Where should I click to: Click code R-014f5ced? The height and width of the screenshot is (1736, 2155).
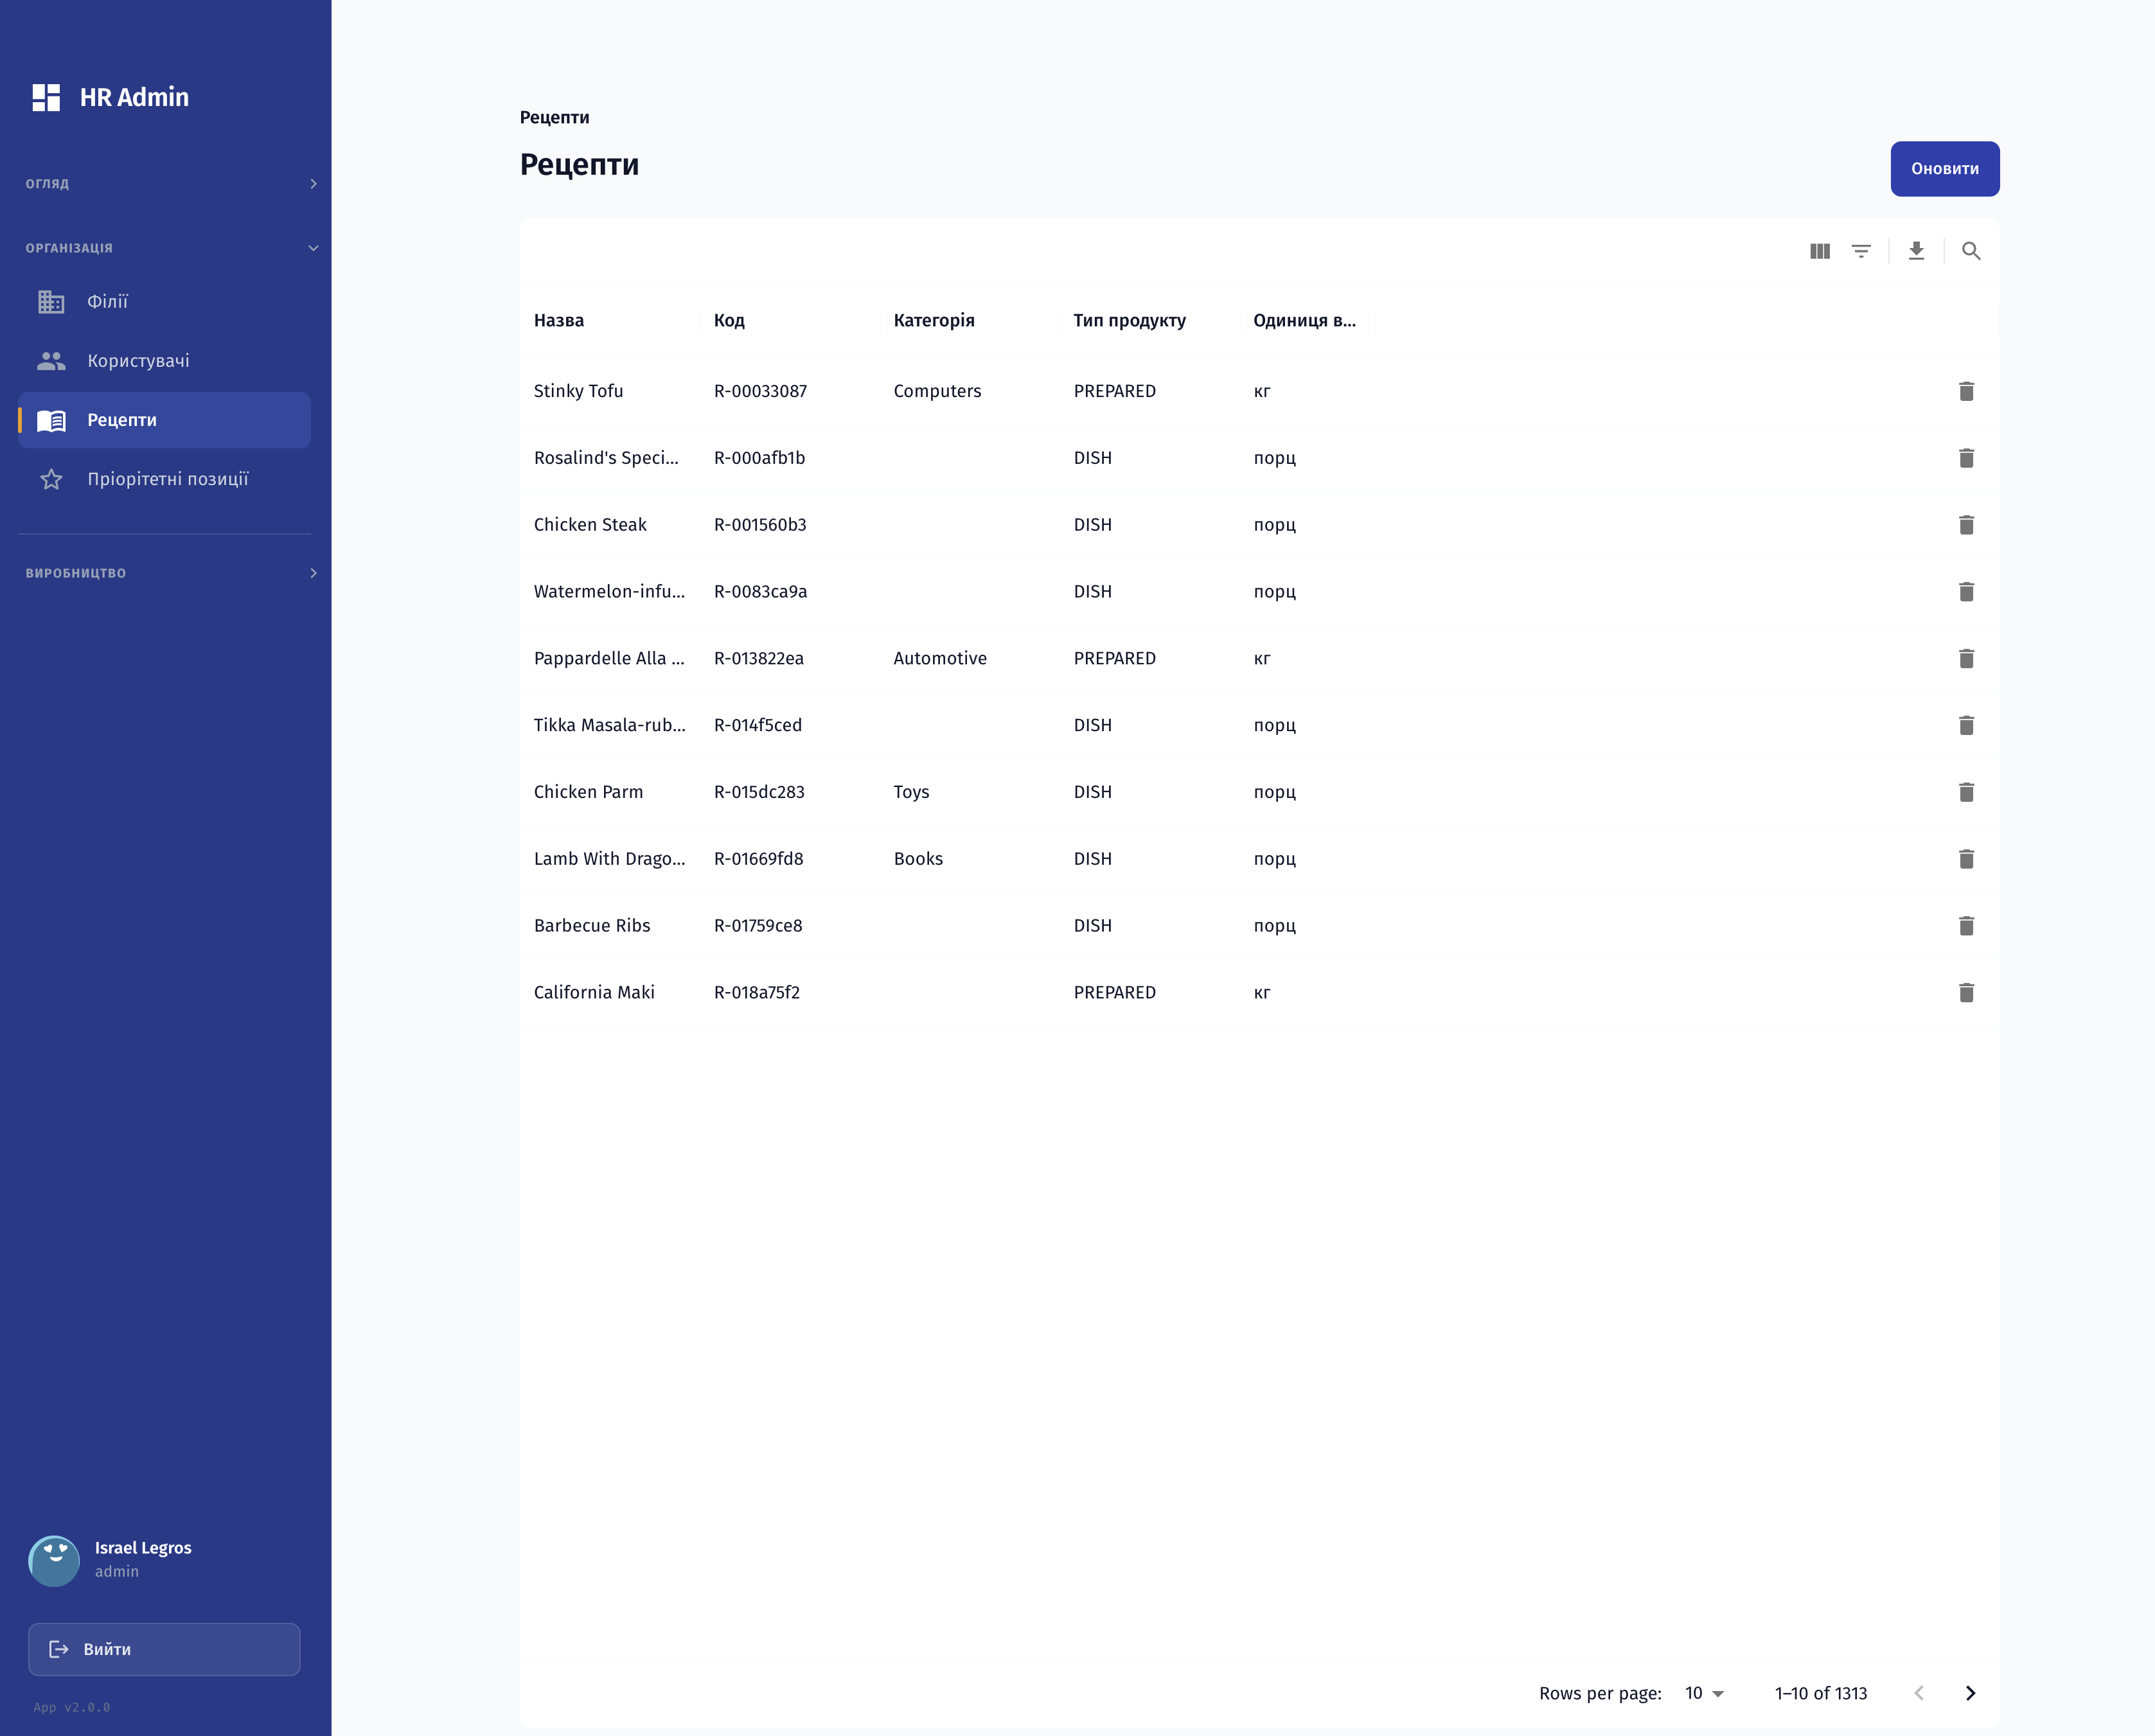pos(758,725)
